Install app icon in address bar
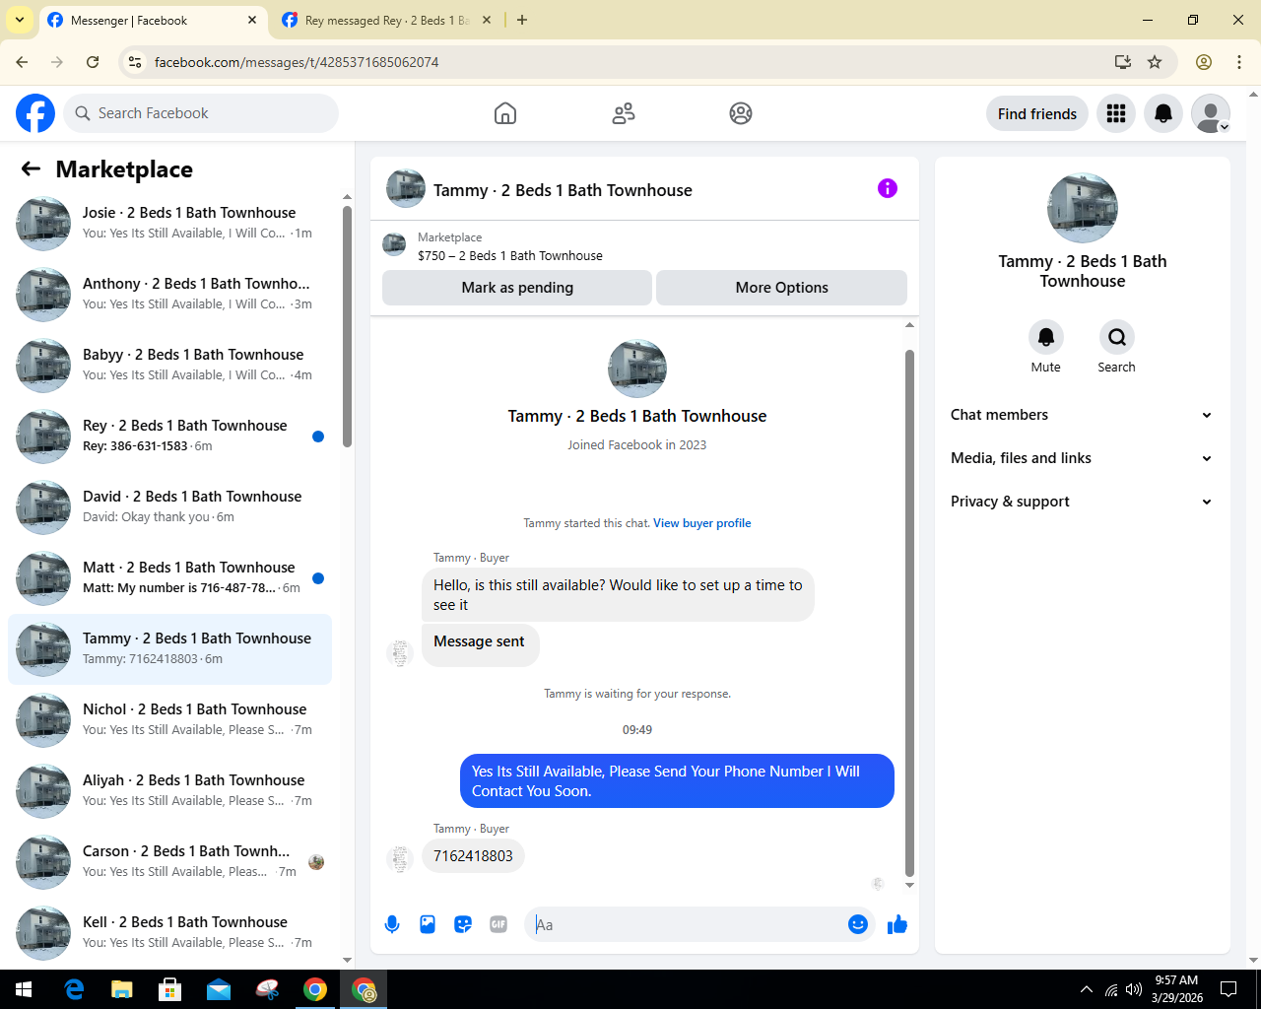 [x=1123, y=62]
